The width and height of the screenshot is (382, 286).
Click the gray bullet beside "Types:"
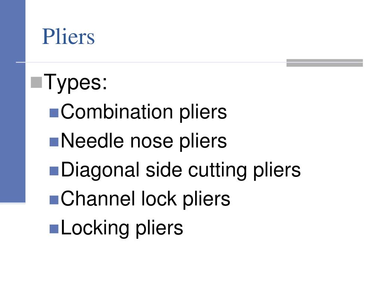point(37,82)
